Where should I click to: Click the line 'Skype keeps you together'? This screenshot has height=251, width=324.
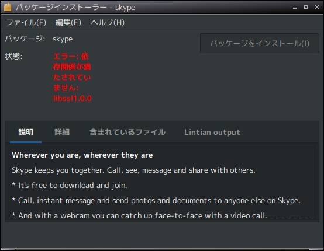click(133, 170)
